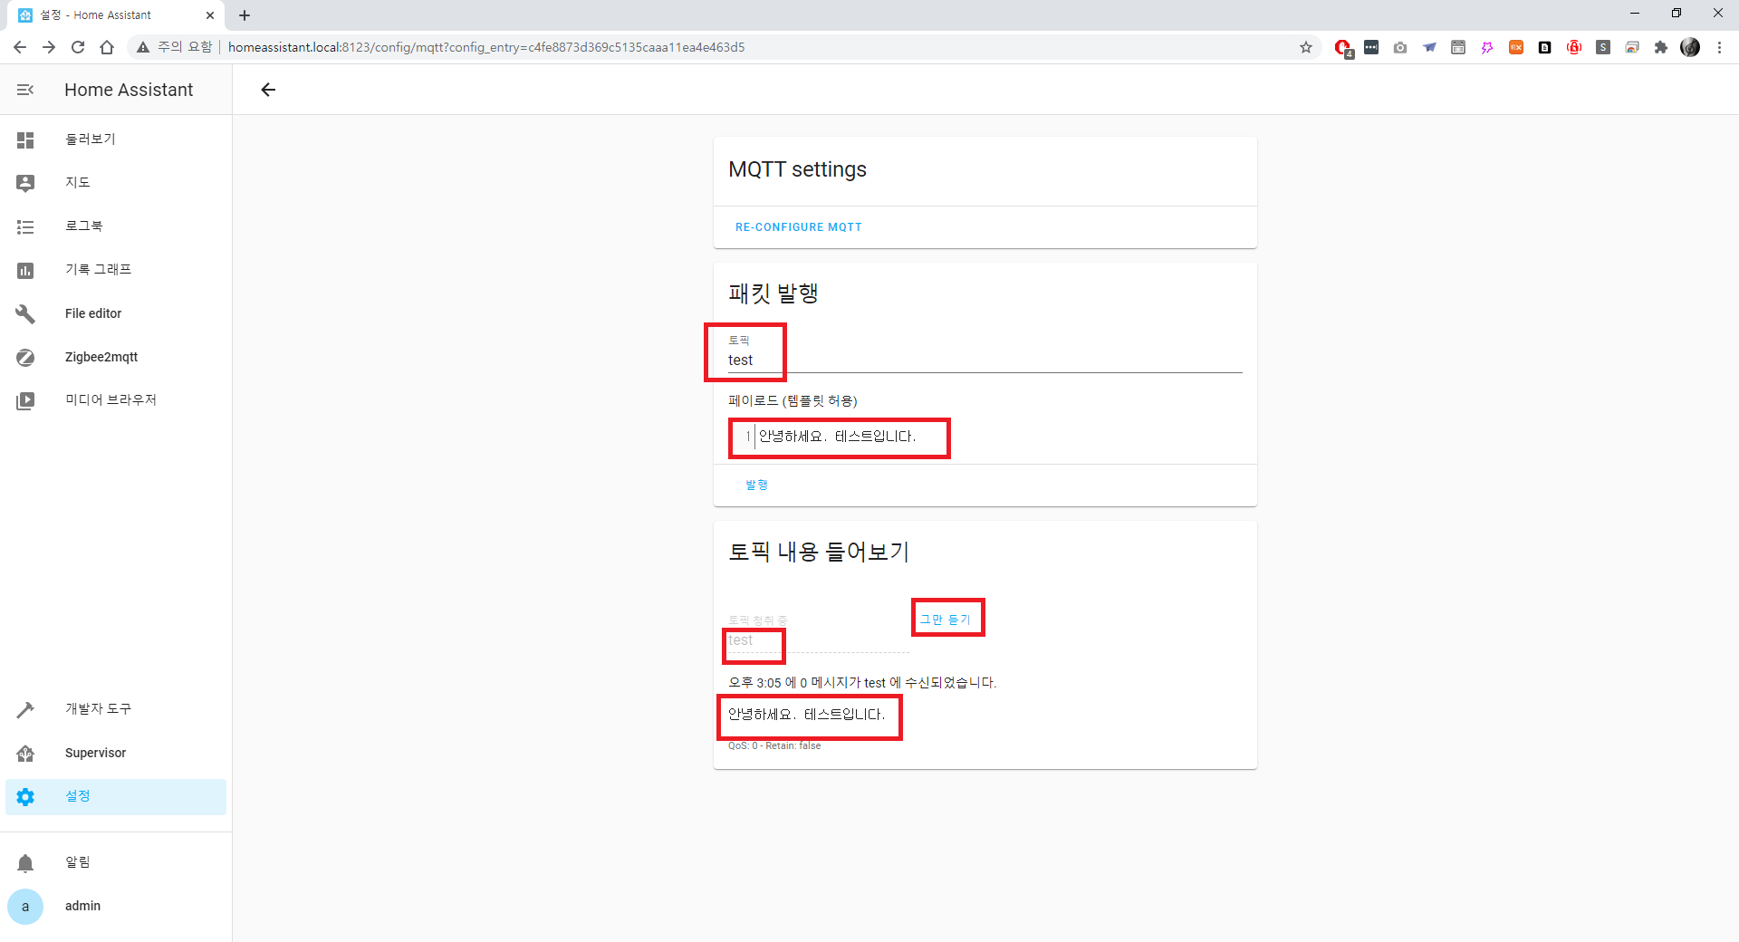This screenshot has width=1739, height=942.
Task: Click the browser back arrow
Action: pyautogui.click(x=20, y=47)
